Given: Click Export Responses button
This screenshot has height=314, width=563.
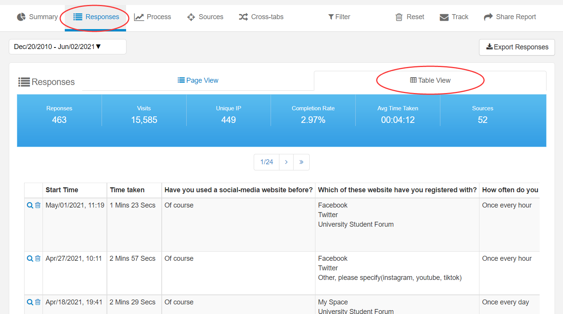Looking at the screenshot, I should 517,47.
